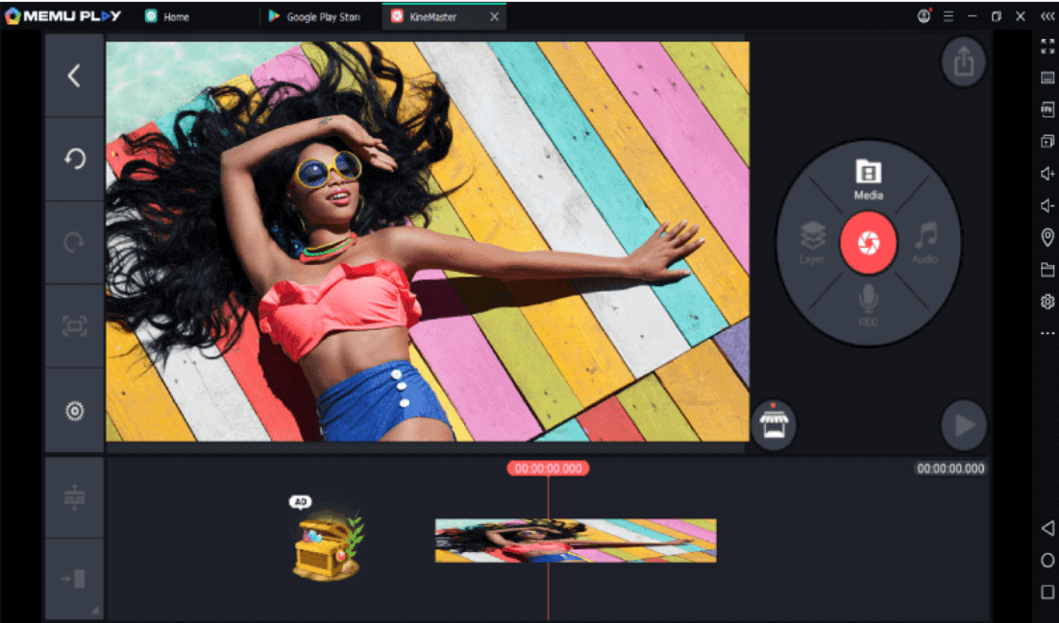Click the total duration 00:00:00.000 text
Screen dimensions: 1059x623
[x=950, y=468]
